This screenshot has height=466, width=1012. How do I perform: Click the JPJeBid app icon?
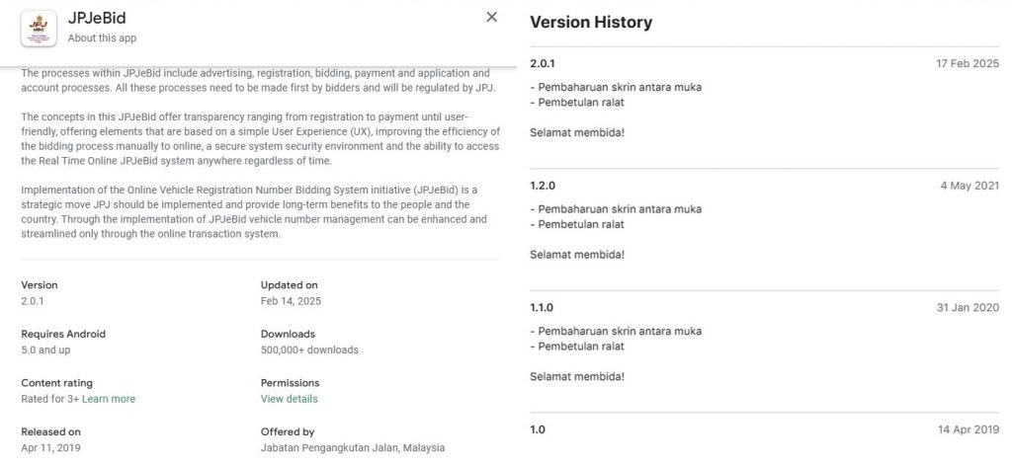pyautogui.click(x=39, y=29)
